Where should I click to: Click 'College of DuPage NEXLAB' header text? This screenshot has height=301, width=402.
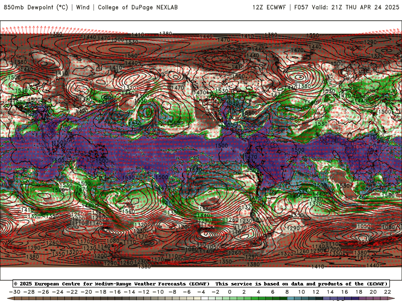tap(138, 7)
